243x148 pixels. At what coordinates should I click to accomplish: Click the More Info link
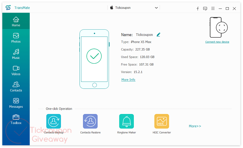128,80
